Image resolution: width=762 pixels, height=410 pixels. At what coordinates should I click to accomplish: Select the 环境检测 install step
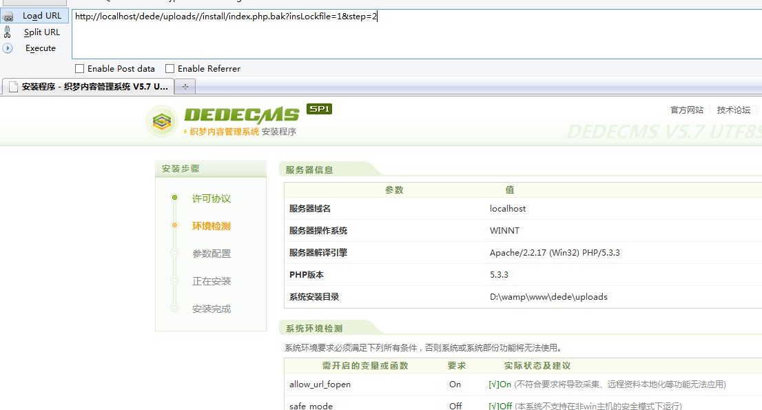click(x=212, y=226)
